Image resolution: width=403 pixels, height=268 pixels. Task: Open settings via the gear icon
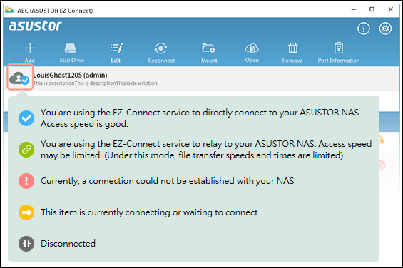tap(385, 29)
